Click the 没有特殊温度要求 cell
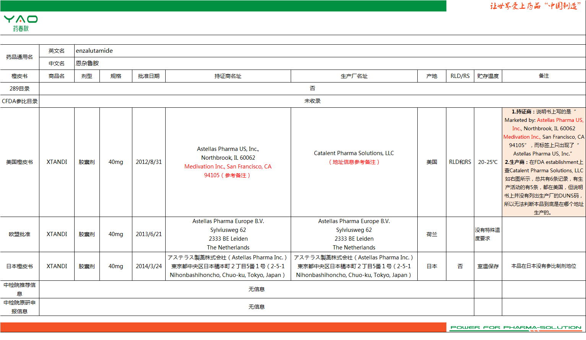586x340 pixels. click(x=488, y=234)
